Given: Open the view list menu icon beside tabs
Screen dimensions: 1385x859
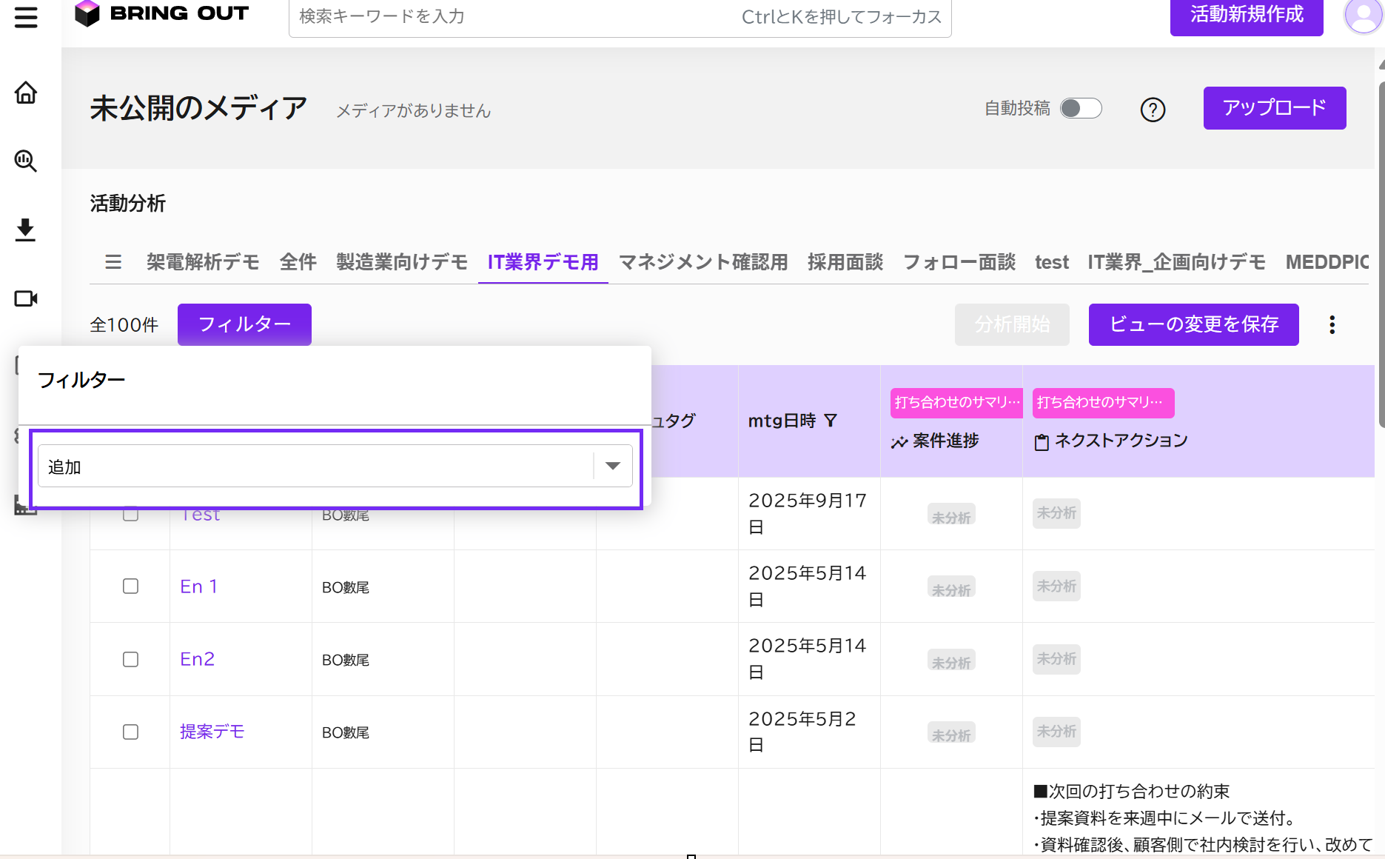Looking at the screenshot, I should pos(113,262).
